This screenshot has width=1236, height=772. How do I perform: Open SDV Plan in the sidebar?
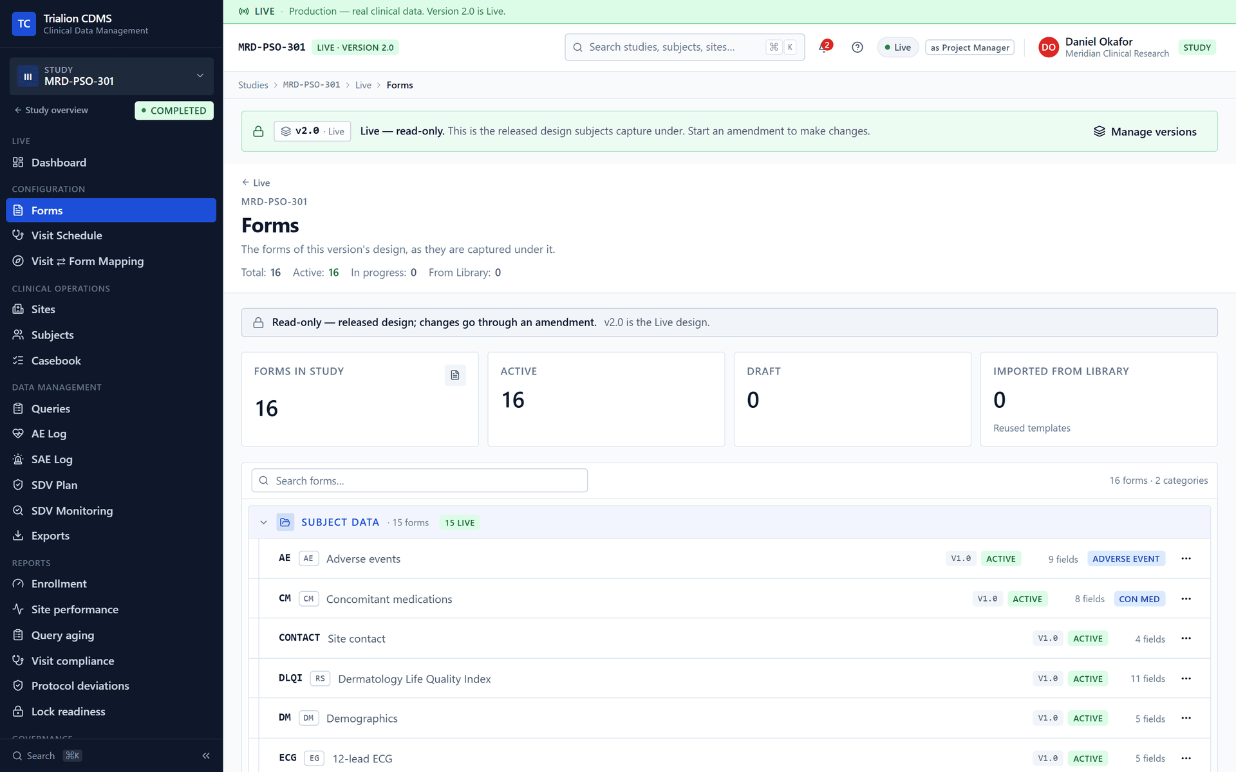(111, 485)
